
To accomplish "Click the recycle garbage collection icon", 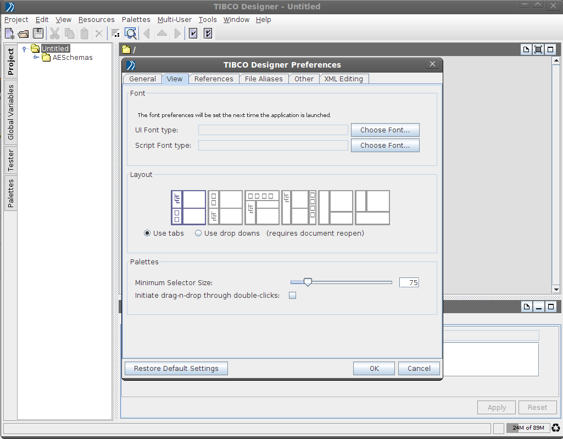I will coord(556,428).
